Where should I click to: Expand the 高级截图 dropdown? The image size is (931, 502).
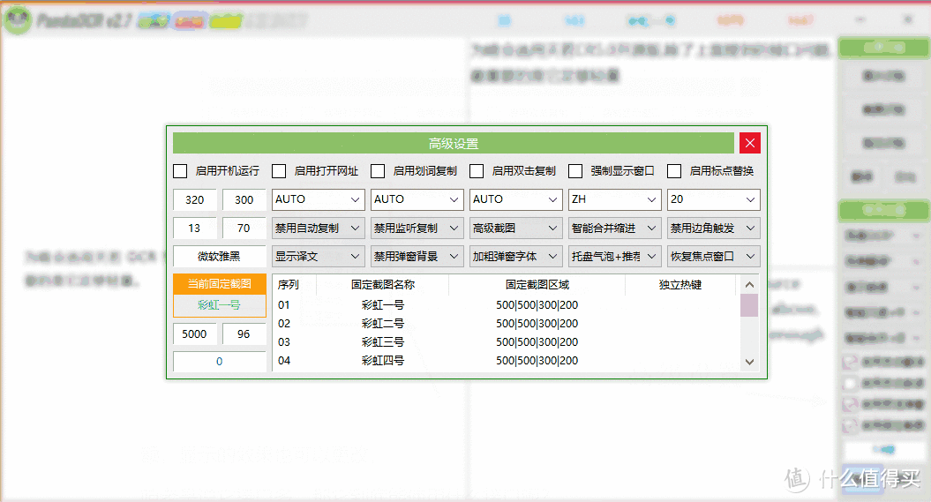pos(515,228)
